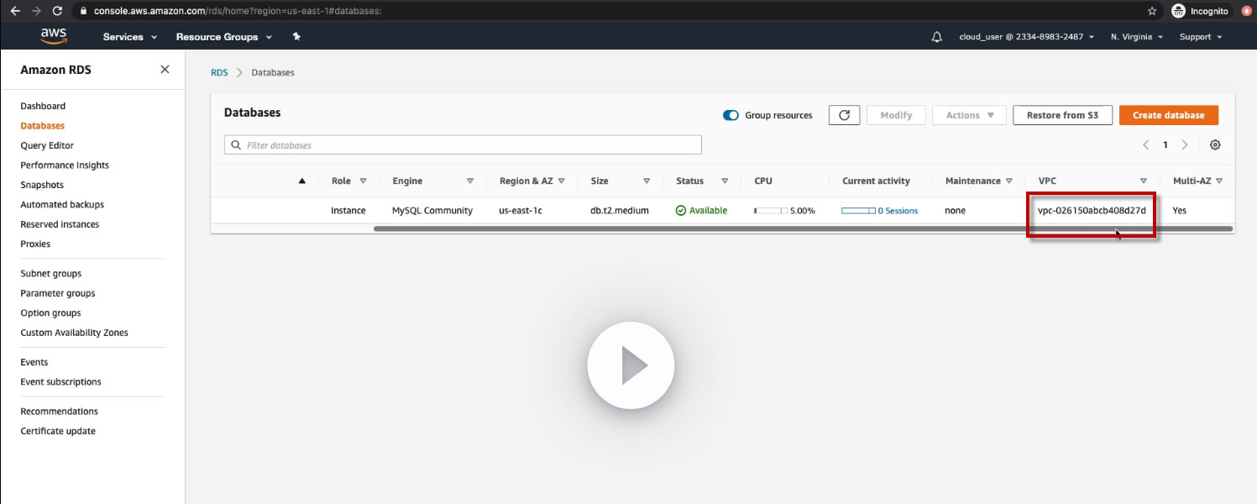Open the Actions dropdown button

coord(969,115)
